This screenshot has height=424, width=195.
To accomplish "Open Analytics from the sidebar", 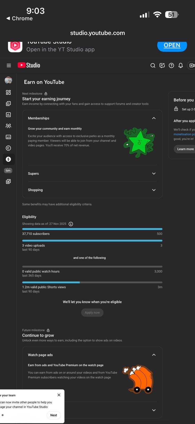I will [8, 115].
